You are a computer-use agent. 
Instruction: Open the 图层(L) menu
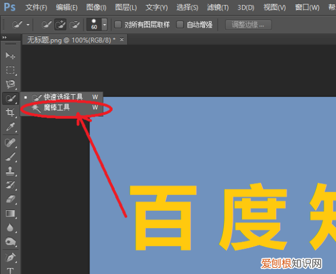coord(126,8)
